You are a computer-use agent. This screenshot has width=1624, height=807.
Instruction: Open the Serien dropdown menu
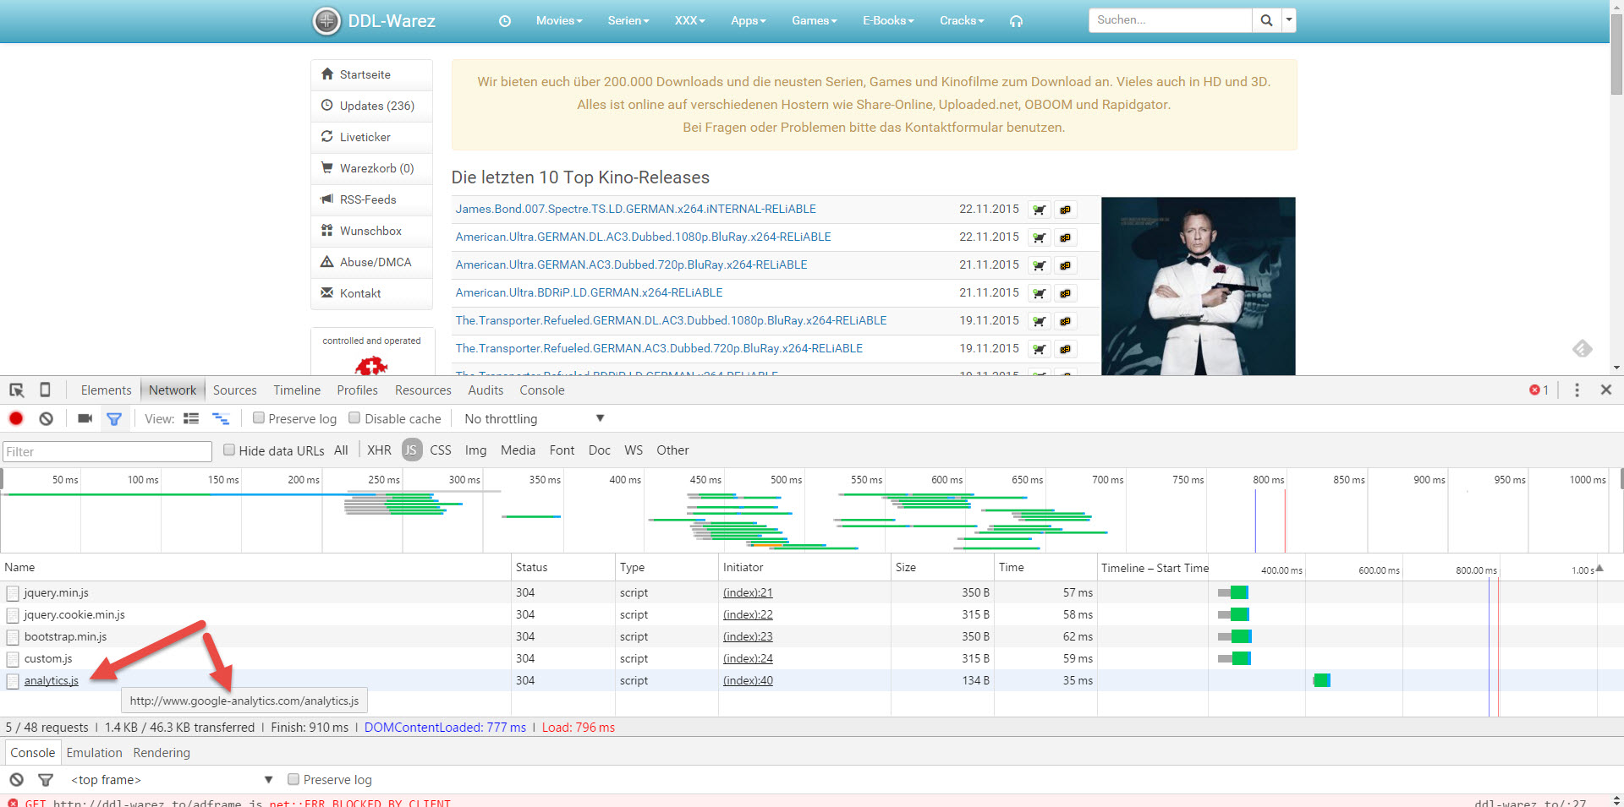(x=628, y=20)
